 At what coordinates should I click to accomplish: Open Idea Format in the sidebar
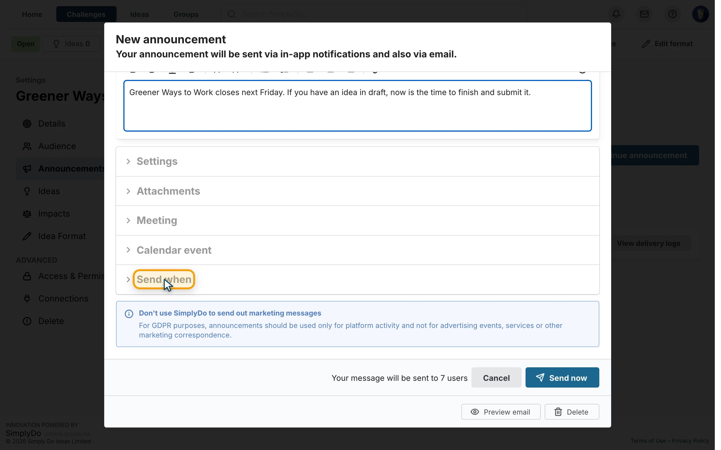click(x=62, y=236)
